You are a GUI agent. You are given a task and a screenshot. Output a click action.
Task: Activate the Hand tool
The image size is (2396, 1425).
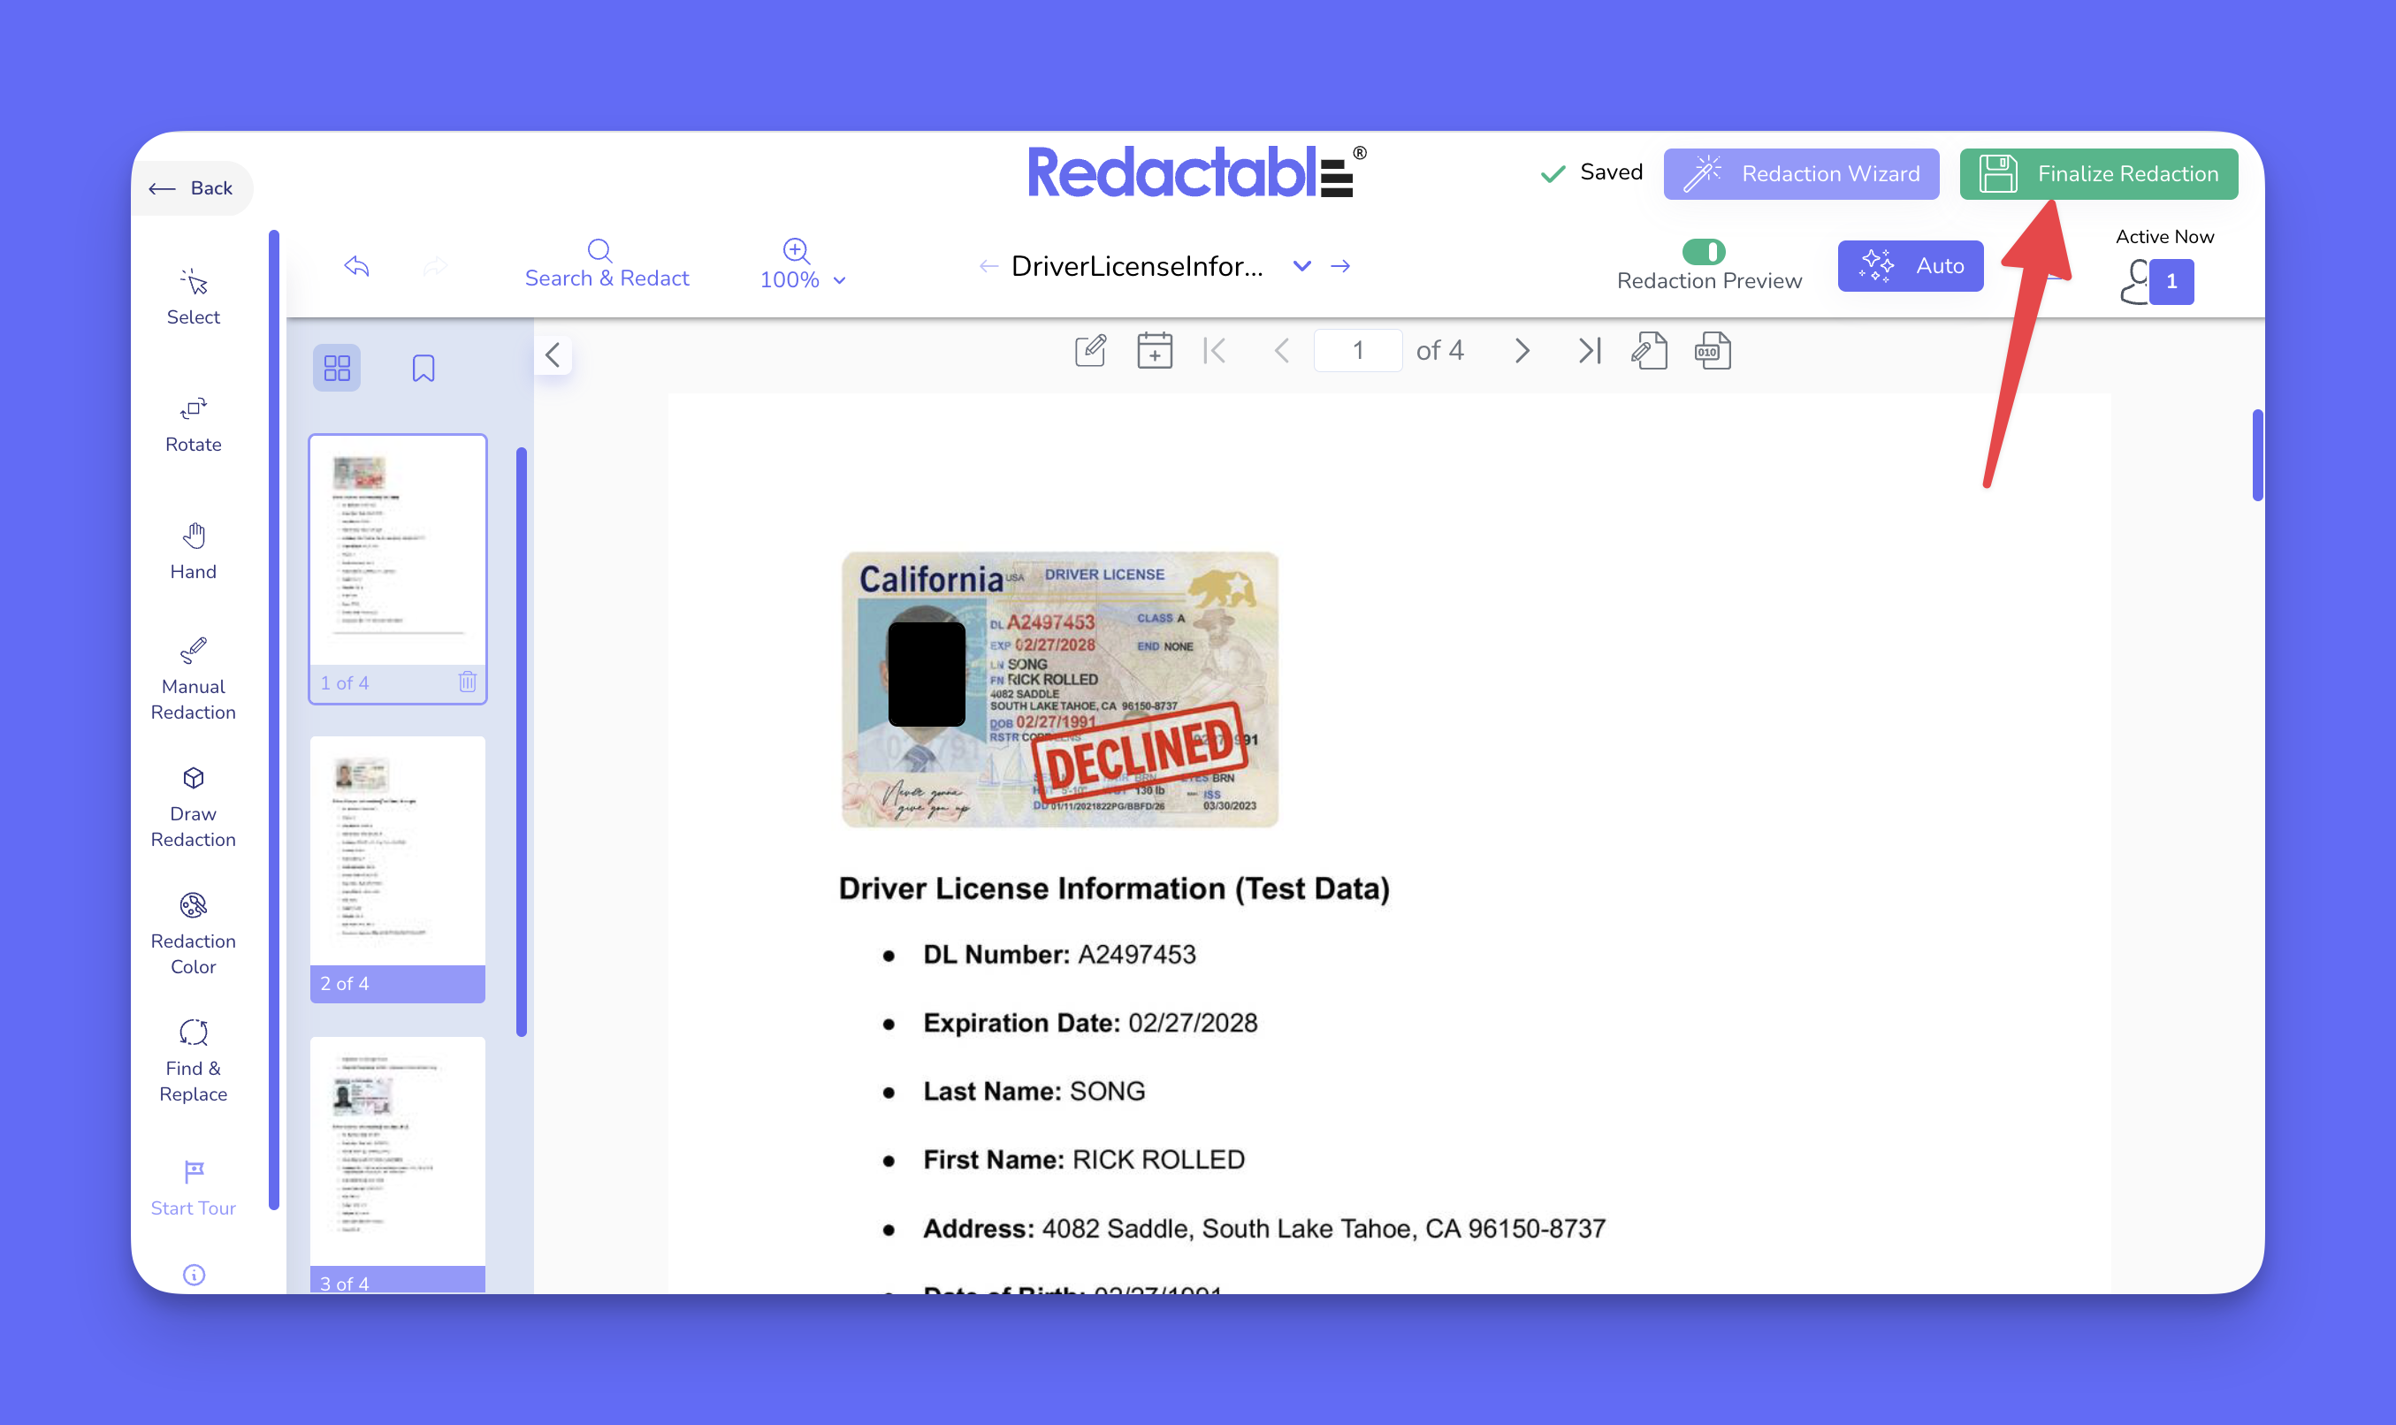pos(193,552)
